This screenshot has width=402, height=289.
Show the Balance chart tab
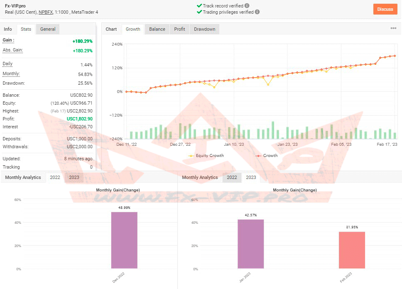(x=157, y=29)
